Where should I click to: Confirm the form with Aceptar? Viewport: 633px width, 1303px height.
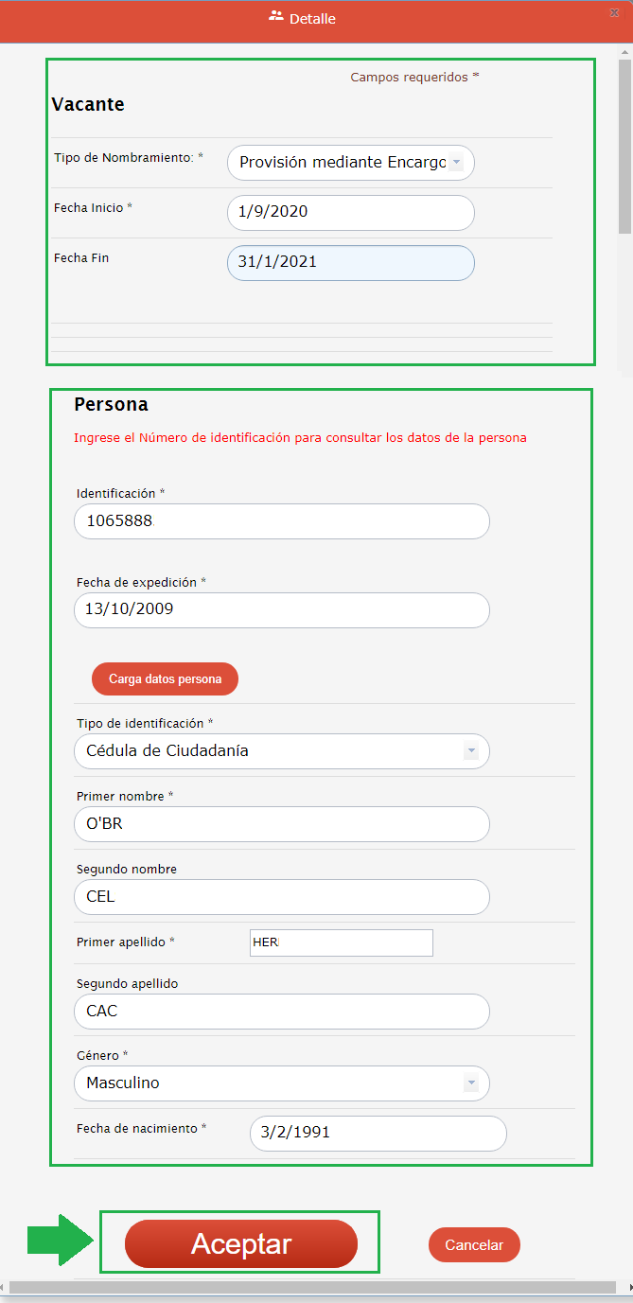[241, 1243]
